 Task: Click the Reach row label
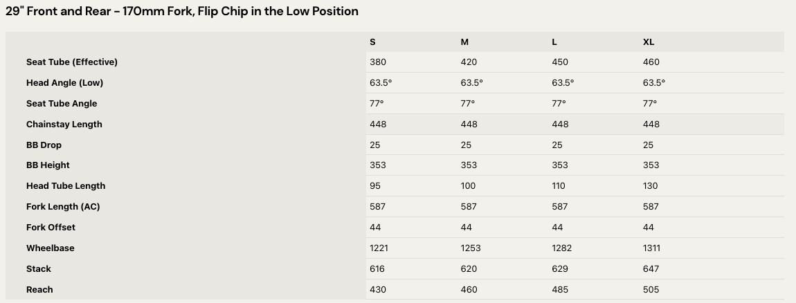39,289
